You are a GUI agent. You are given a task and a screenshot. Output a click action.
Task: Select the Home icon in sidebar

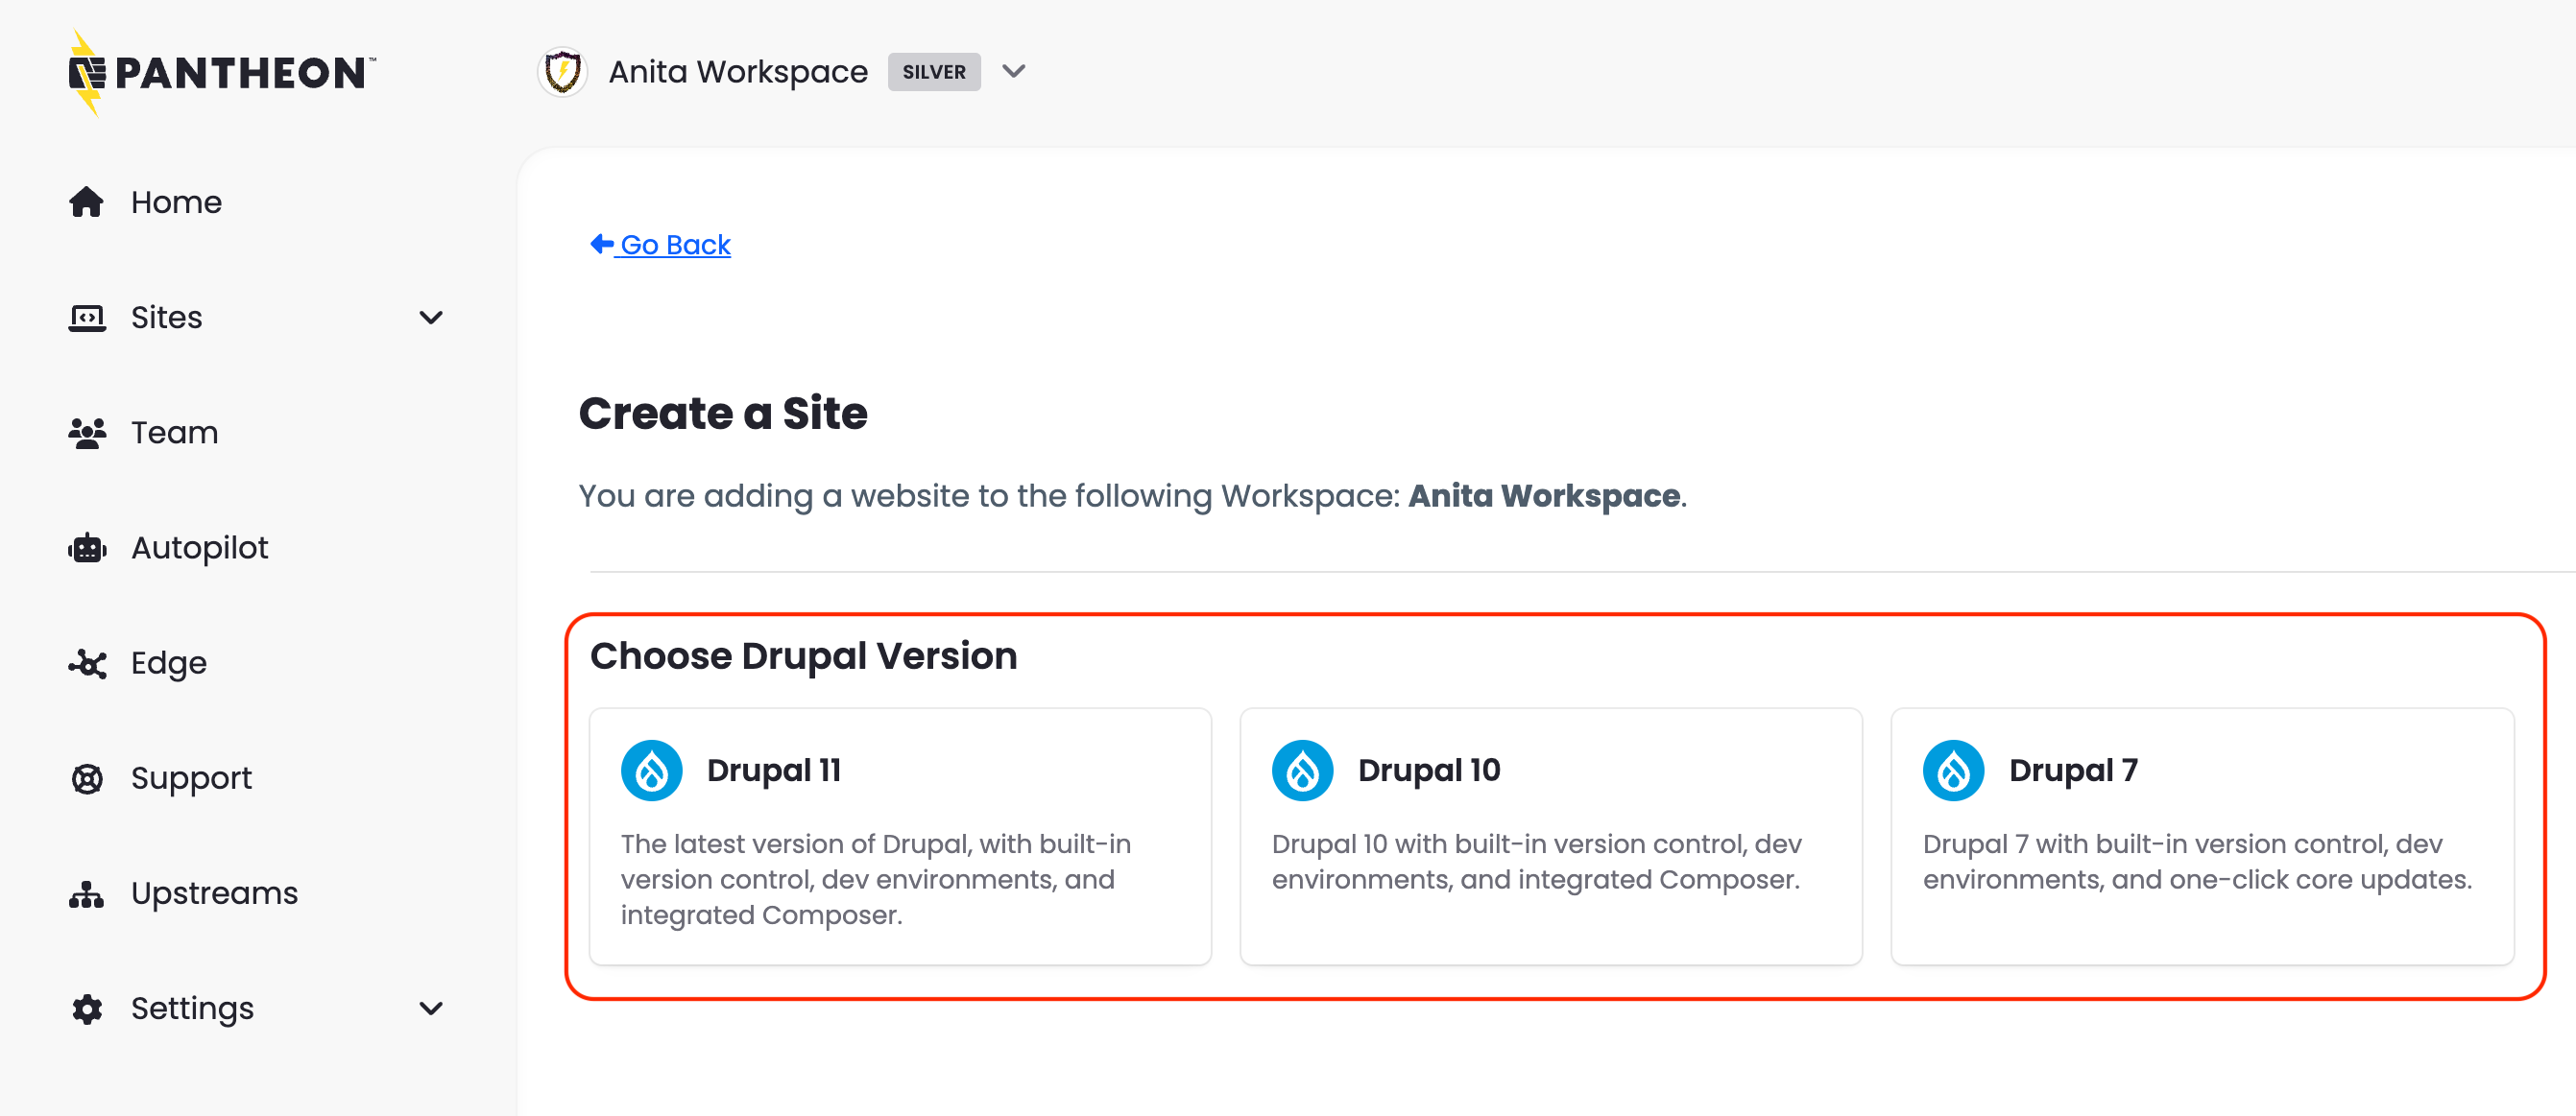point(88,201)
